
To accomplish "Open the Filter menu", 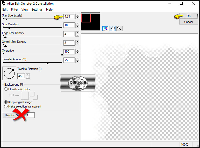I will coord(15,10).
